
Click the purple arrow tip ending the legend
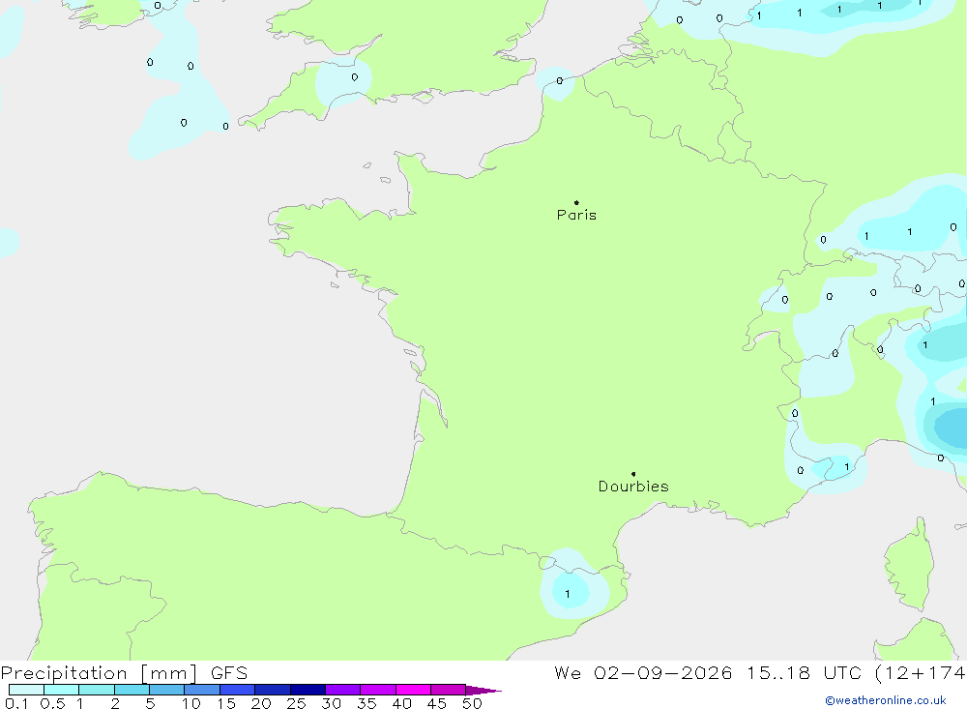(484, 691)
